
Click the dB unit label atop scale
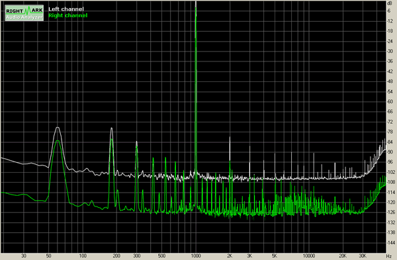[x=390, y=3]
